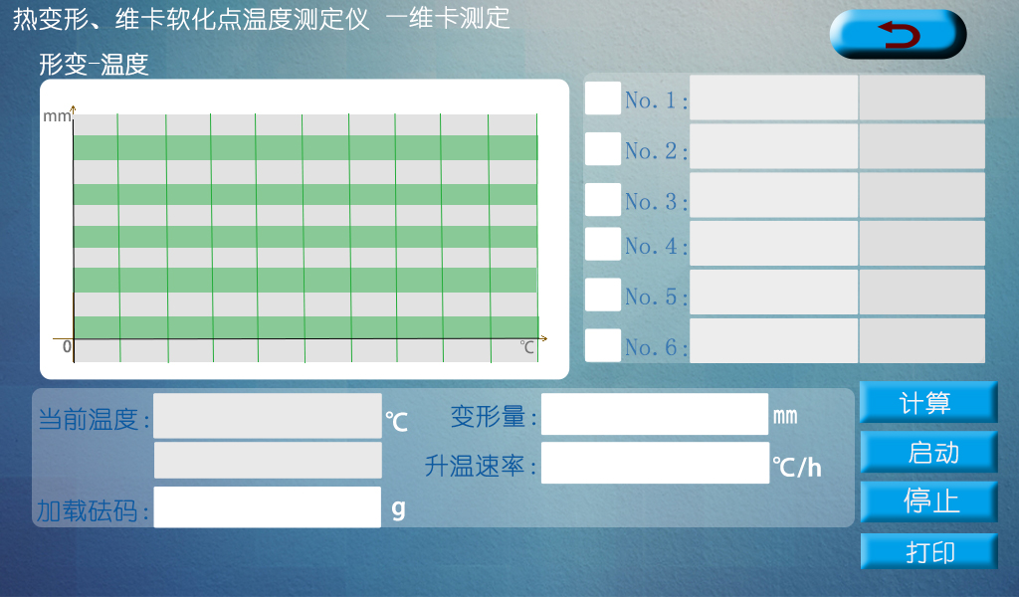Toggle the No.4 specimen checkbox
Image resolution: width=1019 pixels, height=597 pixels.
[x=603, y=245]
